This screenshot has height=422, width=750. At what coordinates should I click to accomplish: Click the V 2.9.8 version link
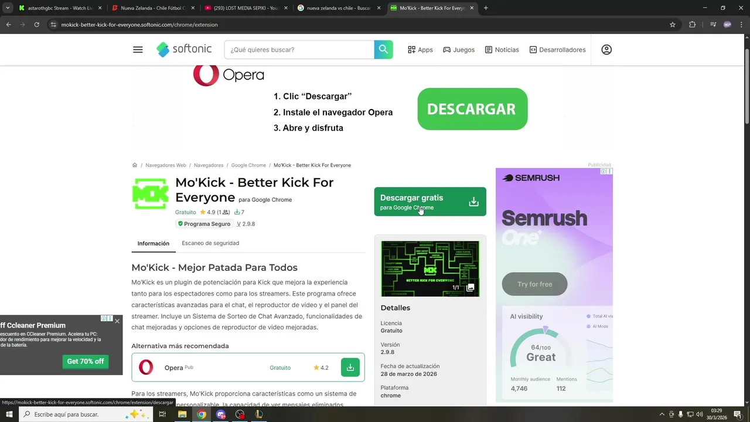[x=246, y=224]
